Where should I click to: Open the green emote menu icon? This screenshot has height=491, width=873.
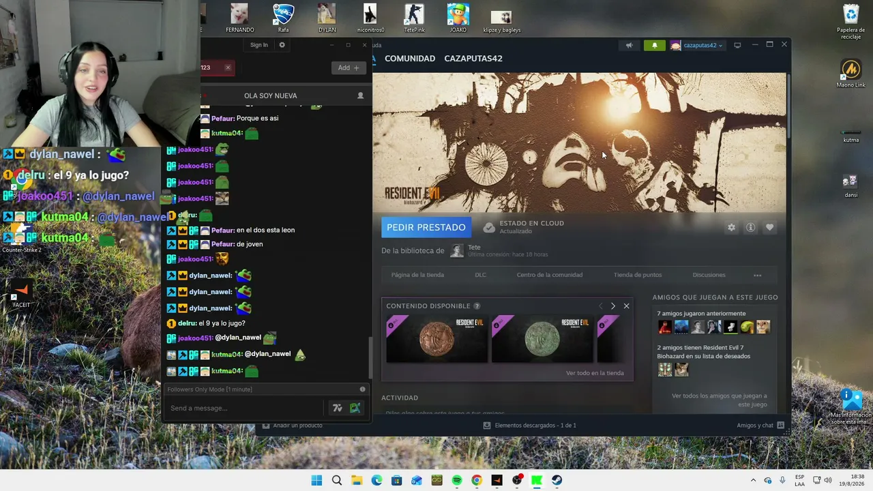coord(355,408)
